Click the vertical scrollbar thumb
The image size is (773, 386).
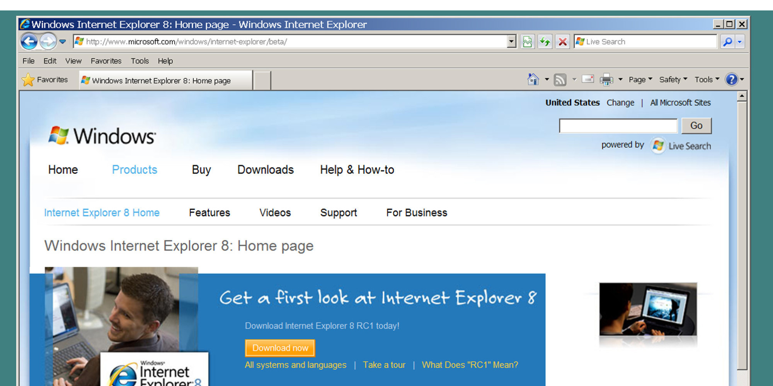click(742, 235)
